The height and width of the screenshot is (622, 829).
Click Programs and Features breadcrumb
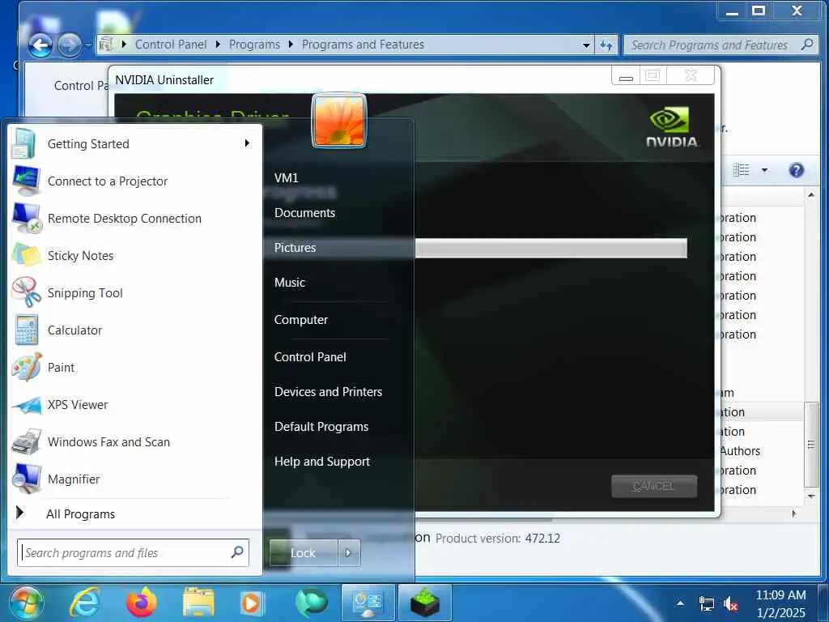point(363,45)
